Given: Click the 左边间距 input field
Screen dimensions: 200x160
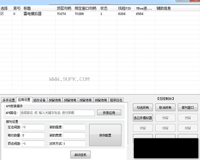Looking at the screenshot, I should [x=33, y=127].
